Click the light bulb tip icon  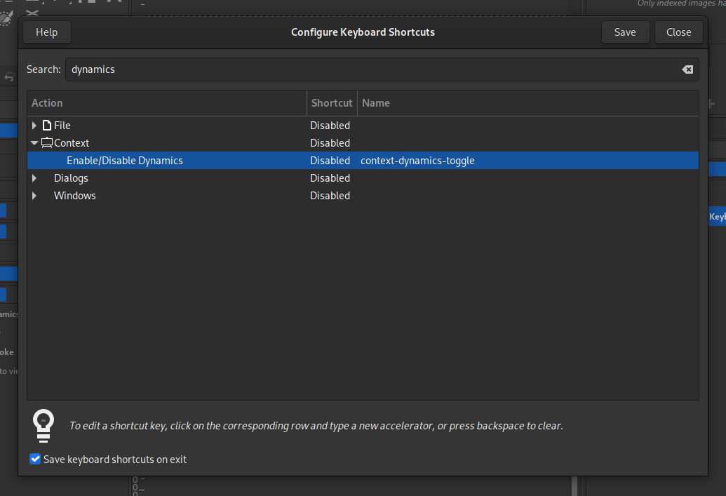pyautogui.click(x=43, y=425)
